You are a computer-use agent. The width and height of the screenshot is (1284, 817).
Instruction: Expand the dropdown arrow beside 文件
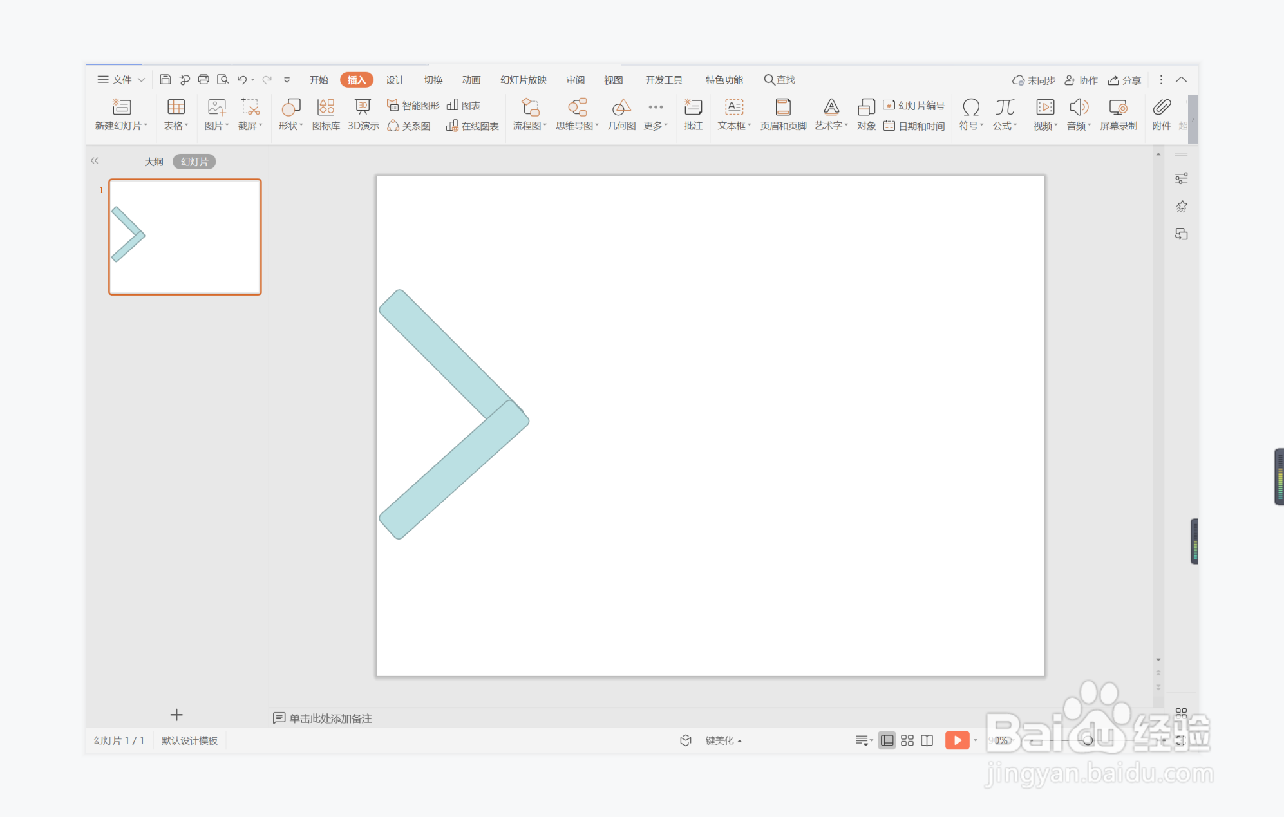[141, 80]
